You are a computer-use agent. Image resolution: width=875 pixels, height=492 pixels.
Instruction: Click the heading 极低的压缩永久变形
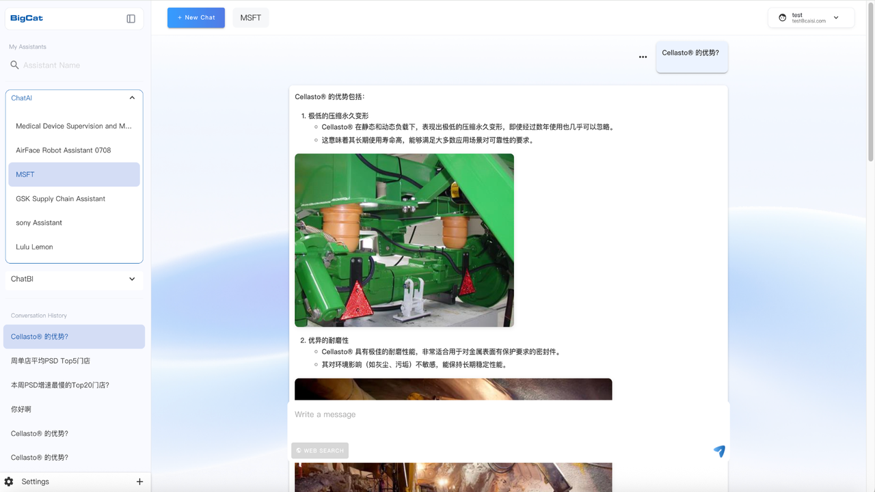click(x=338, y=116)
